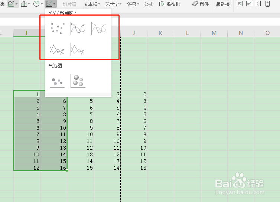Click cell in column F containing 1
280x202 pixels.
(27, 94)
